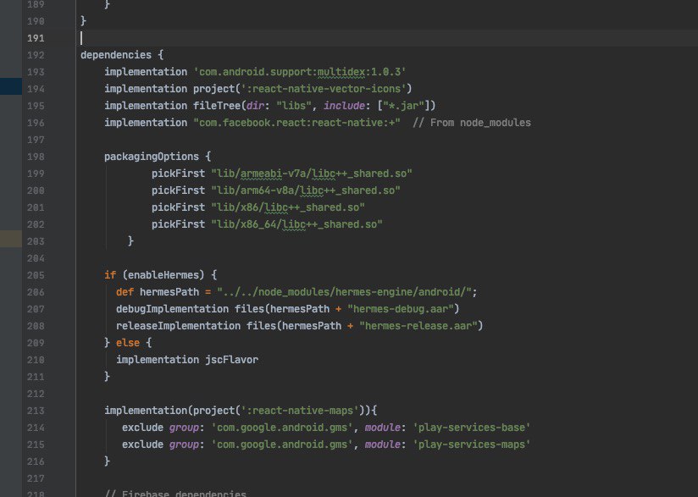Click the 'fileTree' function name
The width and height of the screenshot is (698, 497).
pos(216,106)
